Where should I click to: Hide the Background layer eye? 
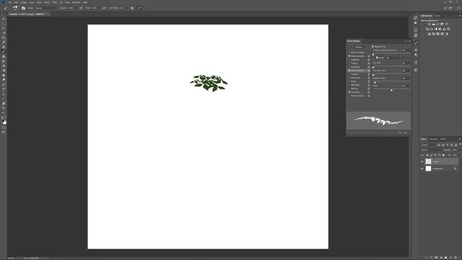422,168
